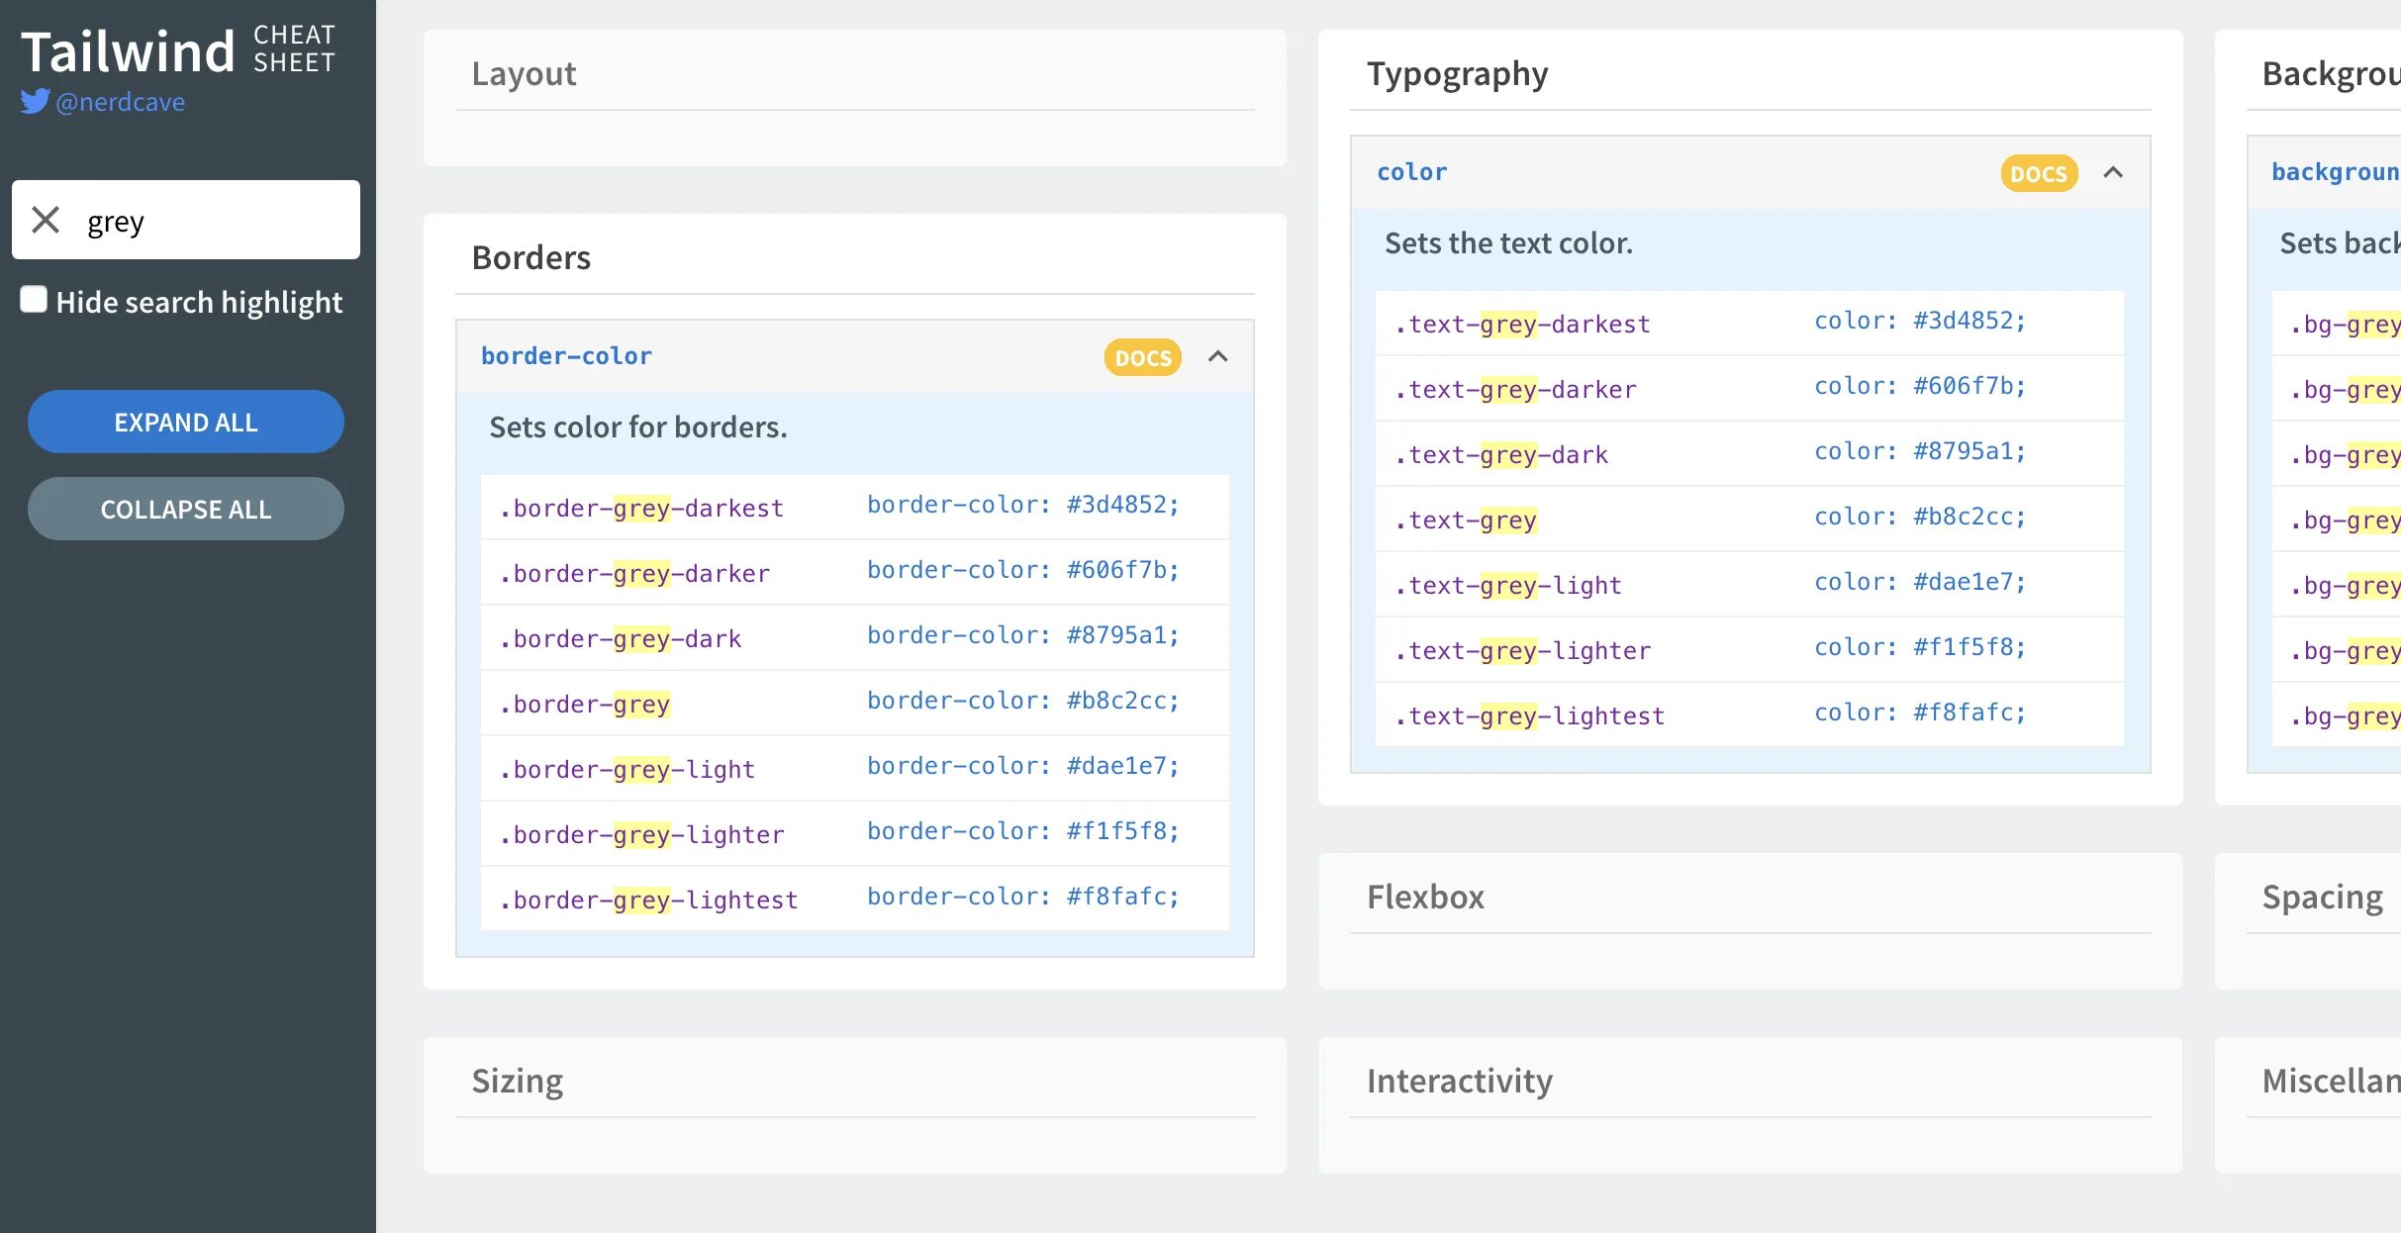Select the .text-grey-lightest class row
The image size is (2401, 1233).
point(1529,716)
